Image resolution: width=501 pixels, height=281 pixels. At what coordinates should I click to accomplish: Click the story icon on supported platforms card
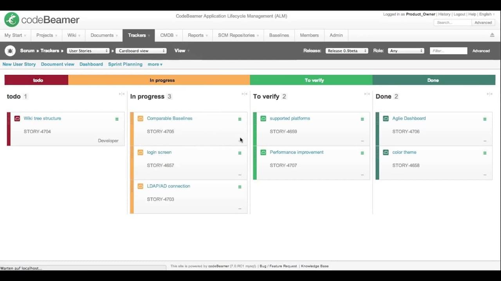pyautogui.click(x=263, y=119)
